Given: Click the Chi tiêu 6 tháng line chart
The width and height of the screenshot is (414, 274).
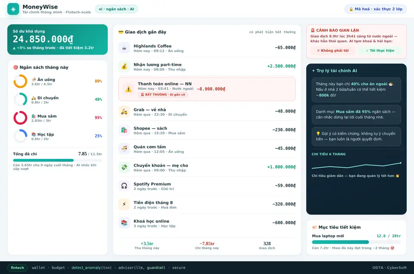Looking at the screenshot, I should [357, 165].
